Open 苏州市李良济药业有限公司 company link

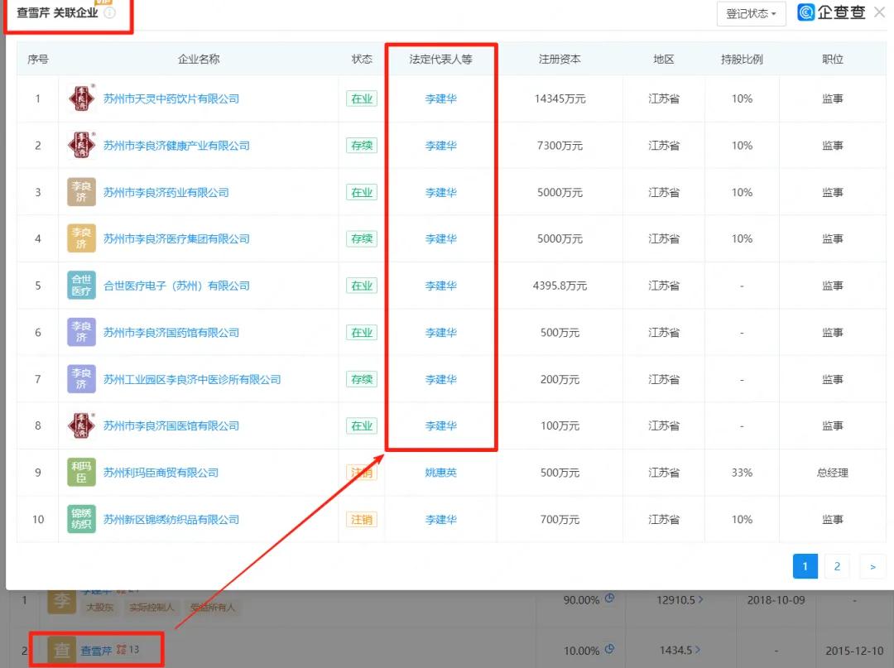(x=176, y=192)
